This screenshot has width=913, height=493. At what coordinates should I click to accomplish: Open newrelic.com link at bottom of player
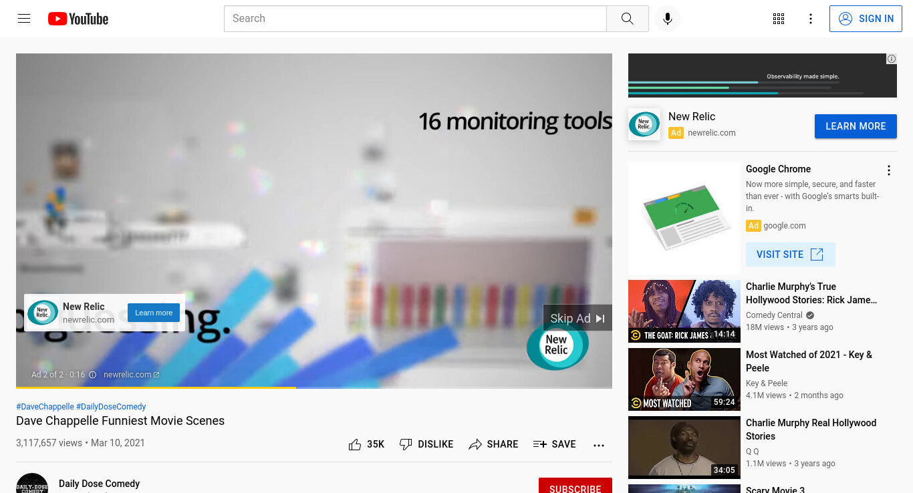(132, 375)
